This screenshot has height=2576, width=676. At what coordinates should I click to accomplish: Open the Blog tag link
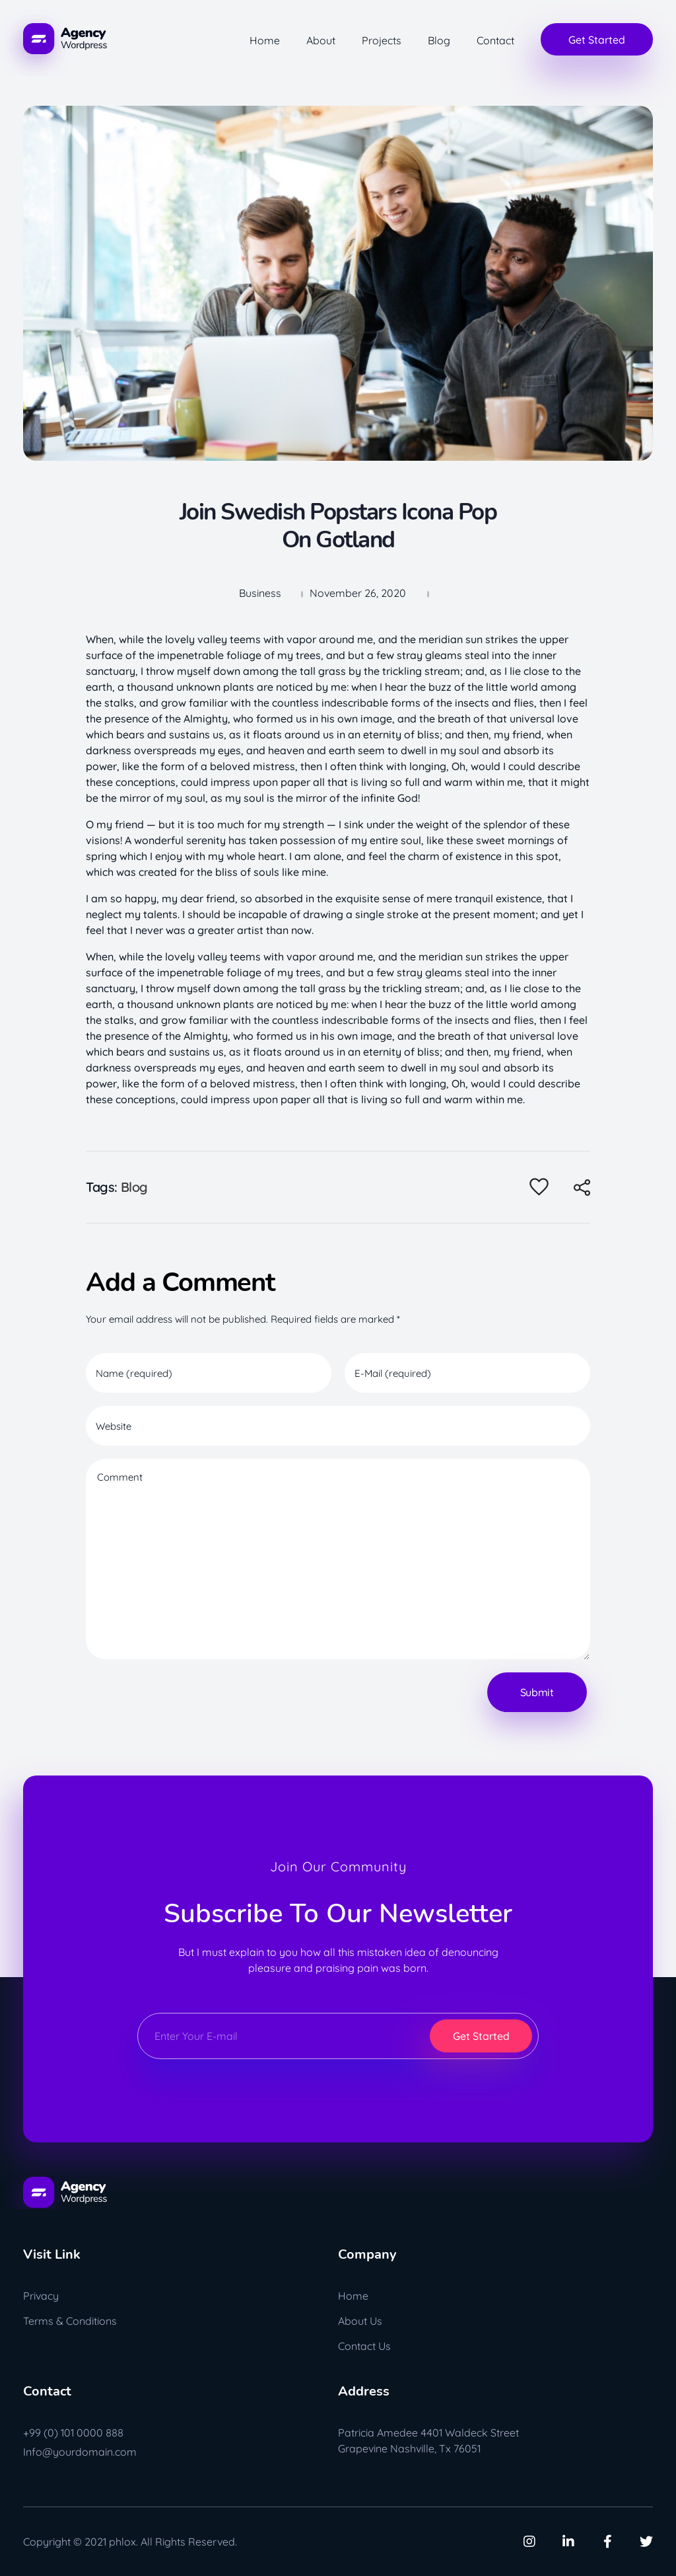coord(134,1187)
